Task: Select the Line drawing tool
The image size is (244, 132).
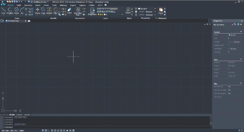Action: (3, 11)
